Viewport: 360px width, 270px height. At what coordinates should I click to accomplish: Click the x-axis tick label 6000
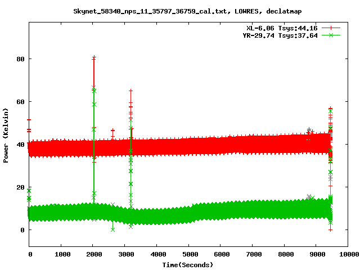point(222,254)
